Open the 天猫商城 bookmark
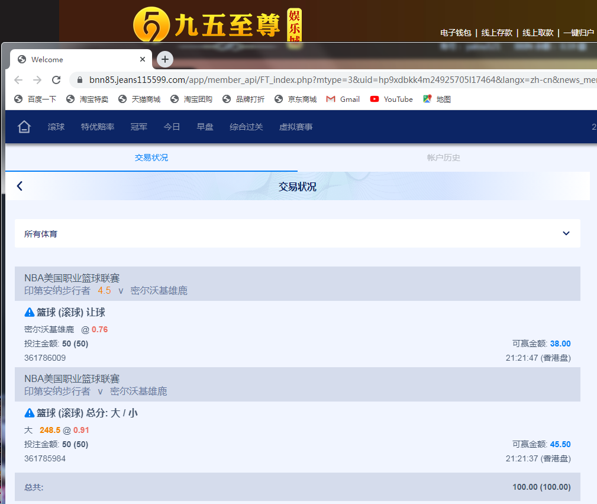This screenshot has width=597, height=504. pos(140,99)
